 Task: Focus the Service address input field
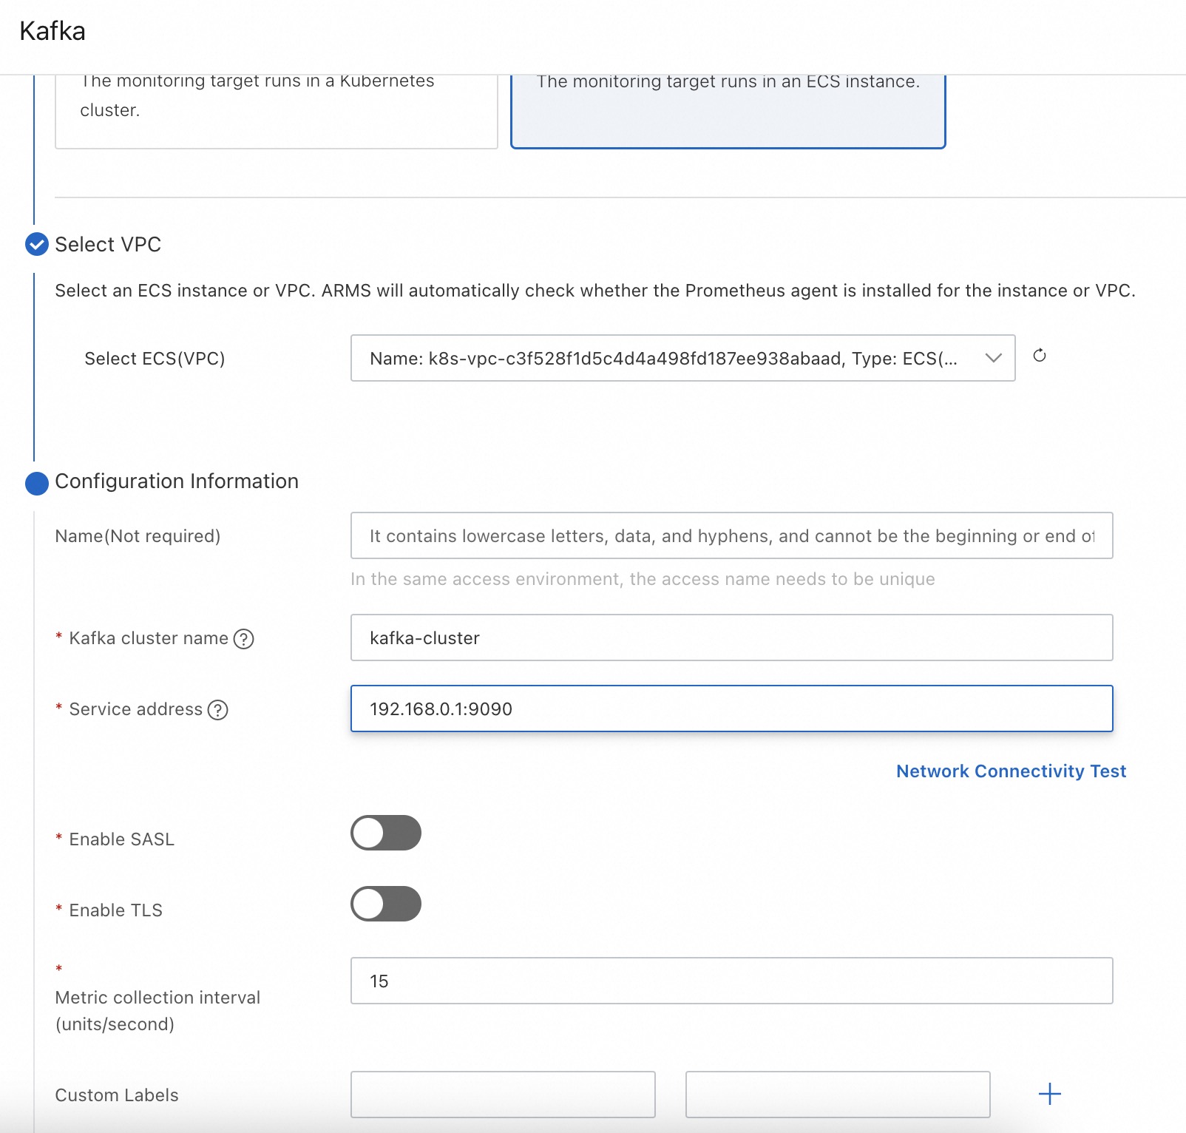731,708
